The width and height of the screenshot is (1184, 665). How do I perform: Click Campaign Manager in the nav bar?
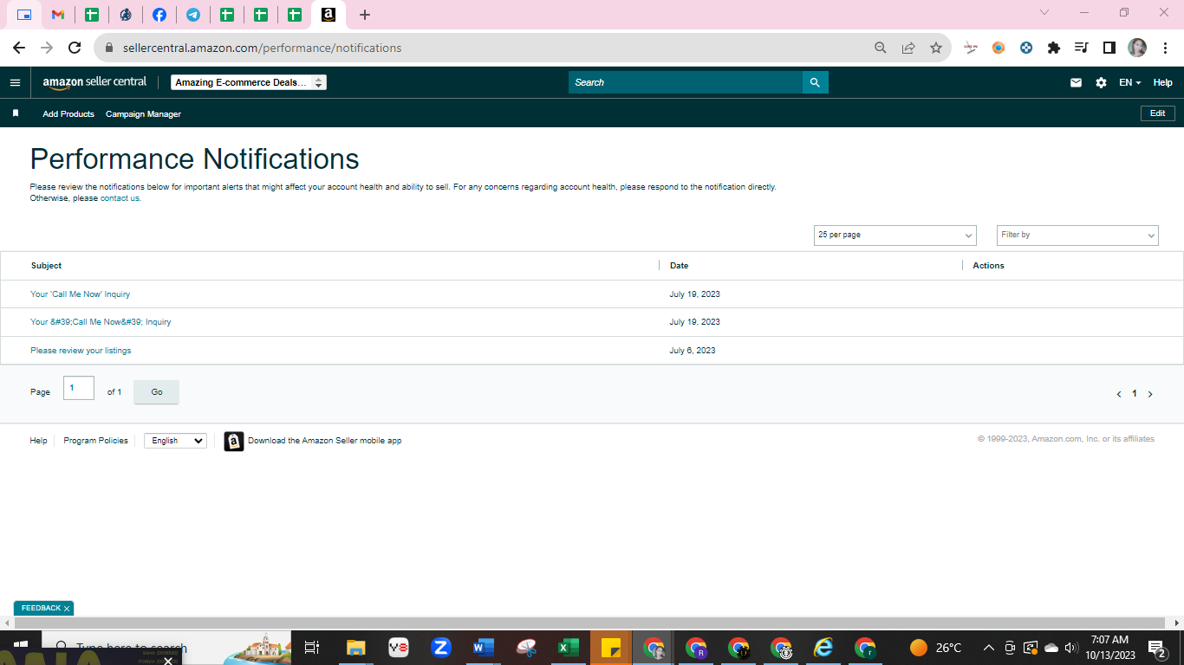(x=143, y=114)
